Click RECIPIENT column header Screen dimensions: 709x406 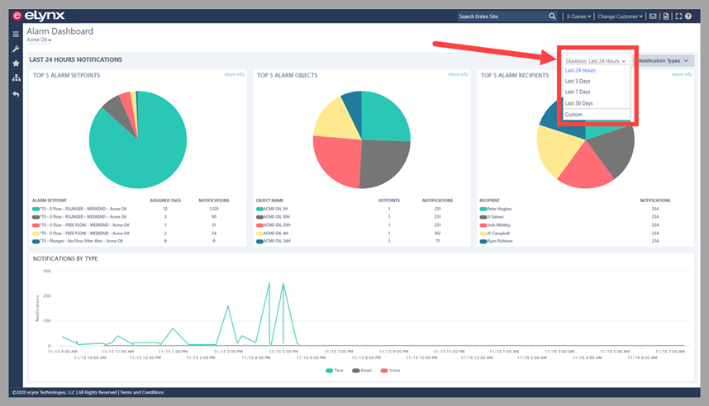489,201
